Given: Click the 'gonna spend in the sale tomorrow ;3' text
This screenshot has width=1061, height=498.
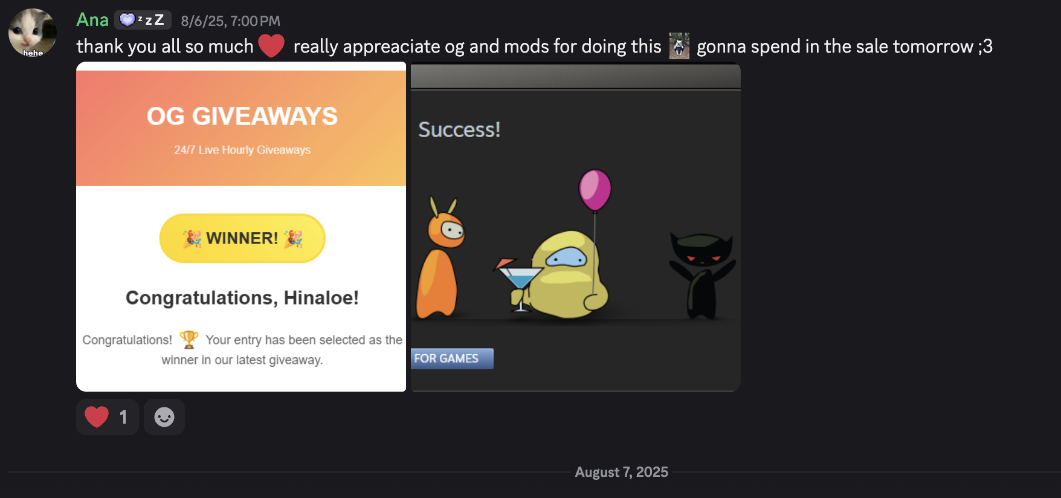Looking at the screenshot, I should (x=845, y=47).
